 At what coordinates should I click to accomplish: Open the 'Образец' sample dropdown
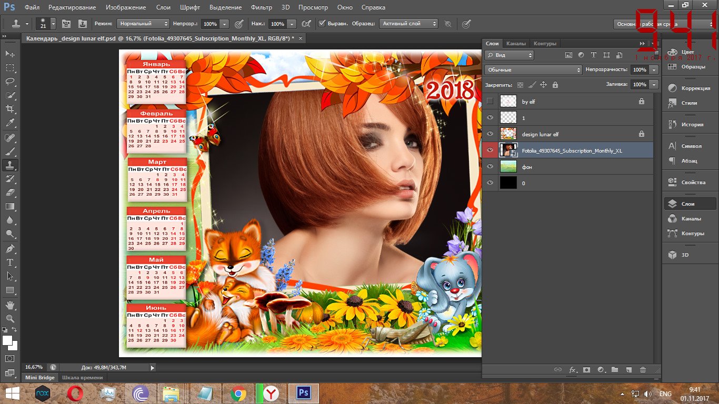coord(408,24)
